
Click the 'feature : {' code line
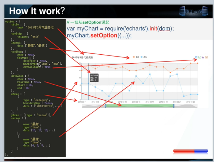click(26, 58)
